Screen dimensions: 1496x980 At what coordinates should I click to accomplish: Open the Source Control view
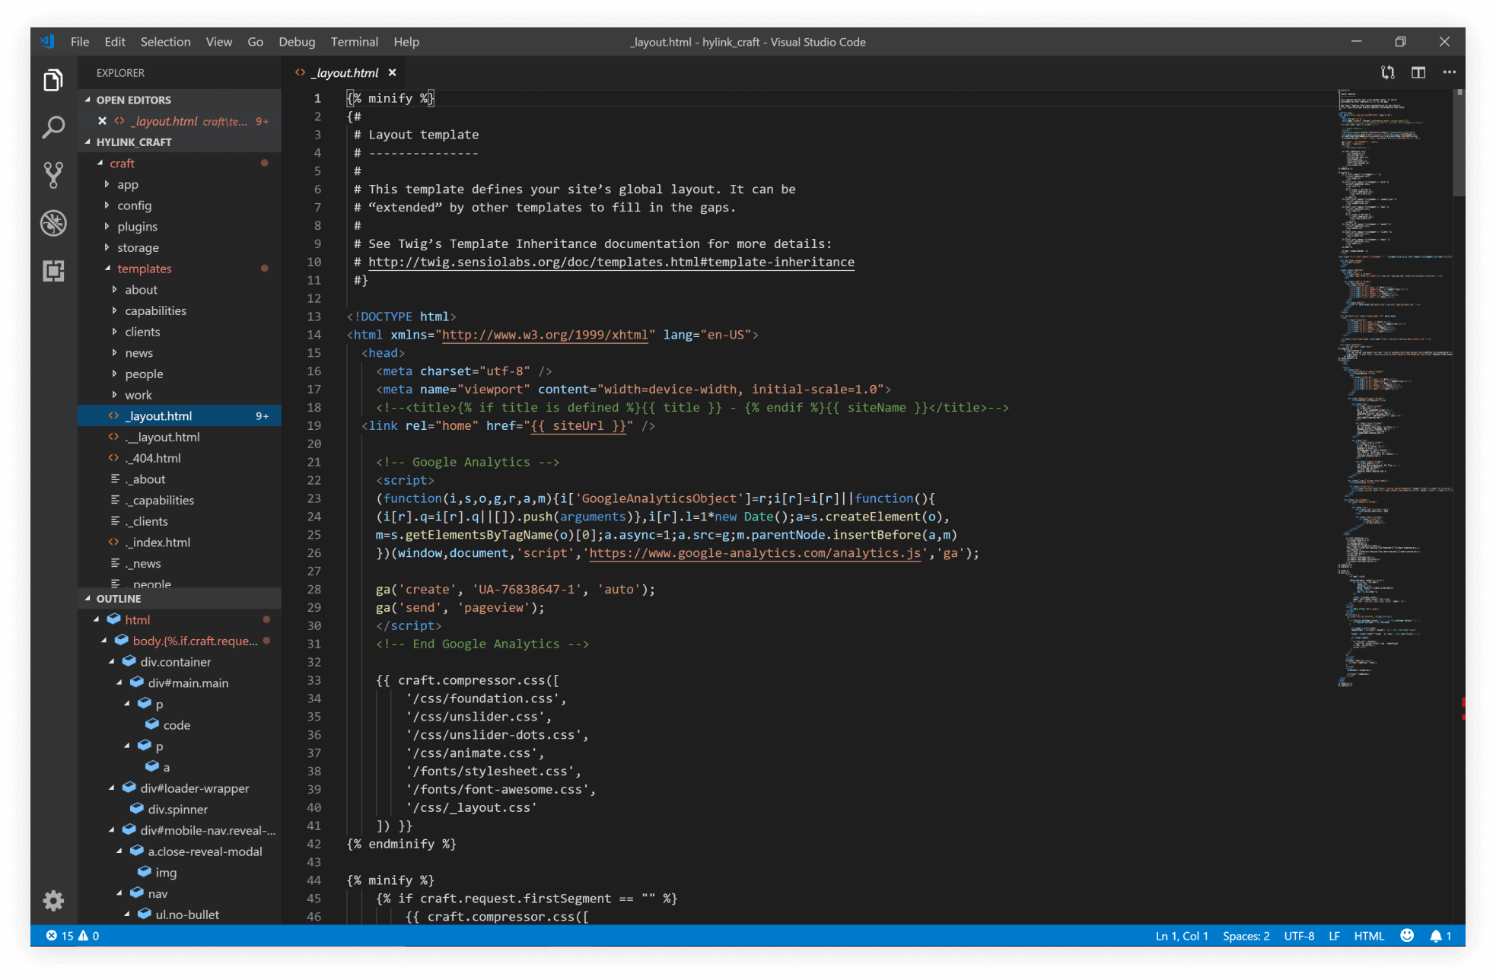click(x=53, y=175)
